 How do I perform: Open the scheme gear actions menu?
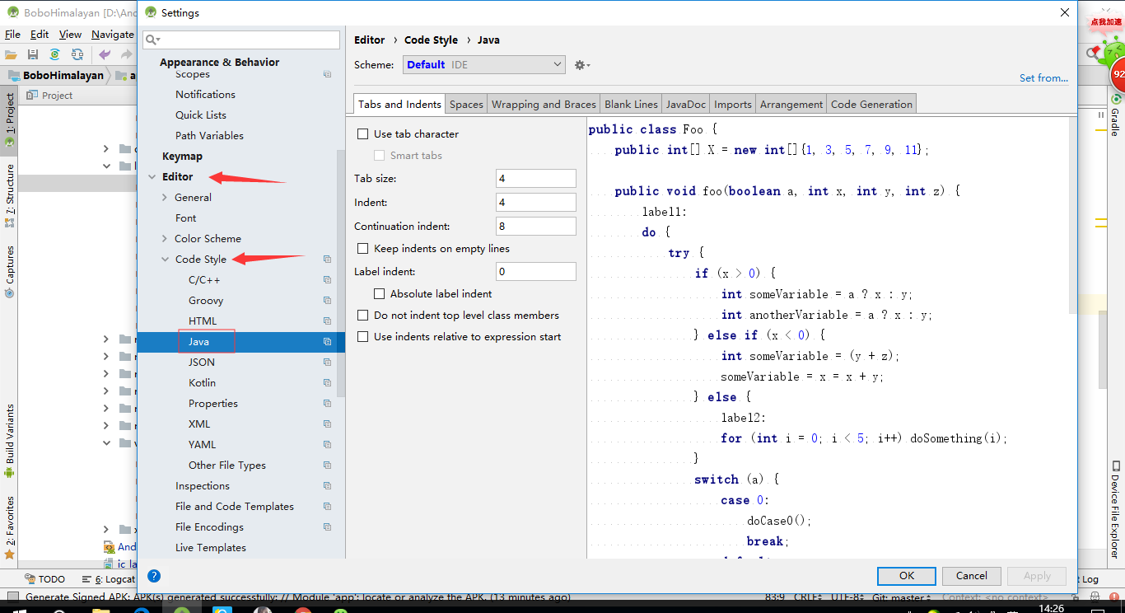pos(582,65)
